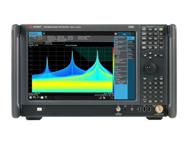188x144 pixels.
Task: Add a new screen with the plus icon
Action: coord(44,34)
